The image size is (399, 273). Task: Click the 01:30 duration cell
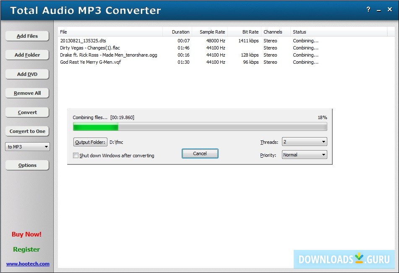pyautogui.click(x=183, y=62)
